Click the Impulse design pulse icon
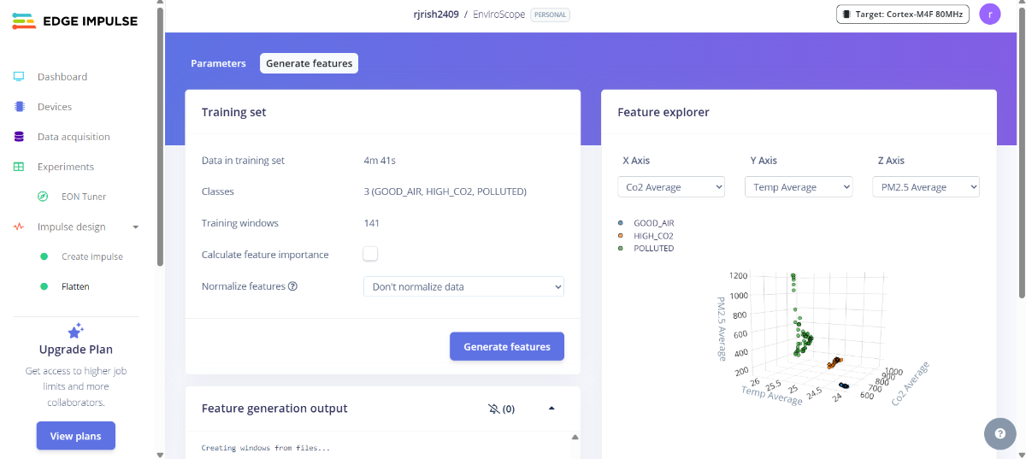This screenshot has height=459, width=1026. pyautogui.click(x=19, y=227)
